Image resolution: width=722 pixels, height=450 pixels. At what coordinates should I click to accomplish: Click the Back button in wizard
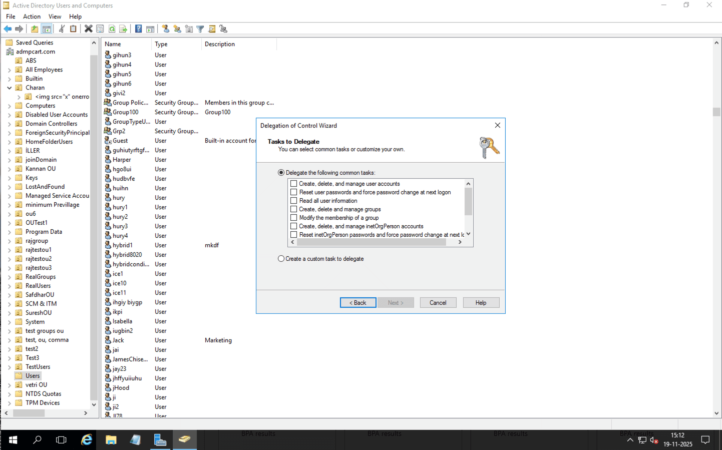pos(358,303)
